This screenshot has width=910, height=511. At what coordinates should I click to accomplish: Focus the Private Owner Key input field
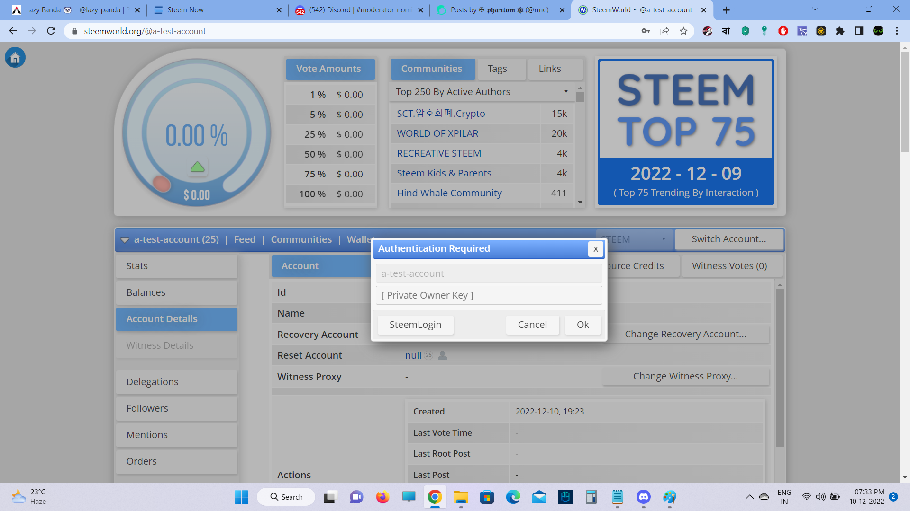(489, 295)
